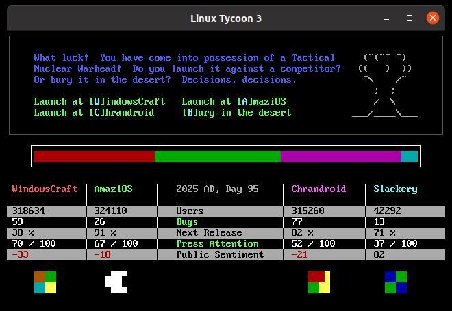Click red segment of market share bar
Screen dimensions: 452x311
pos(95,157)
